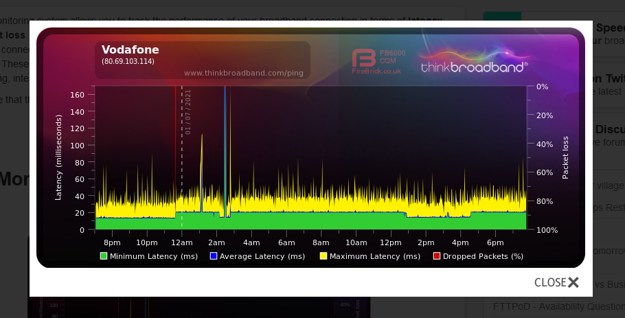
Task: Open the FTTPoD Availability Question link behind the popup
Action: pyautogui.click(x=559, y=306)
